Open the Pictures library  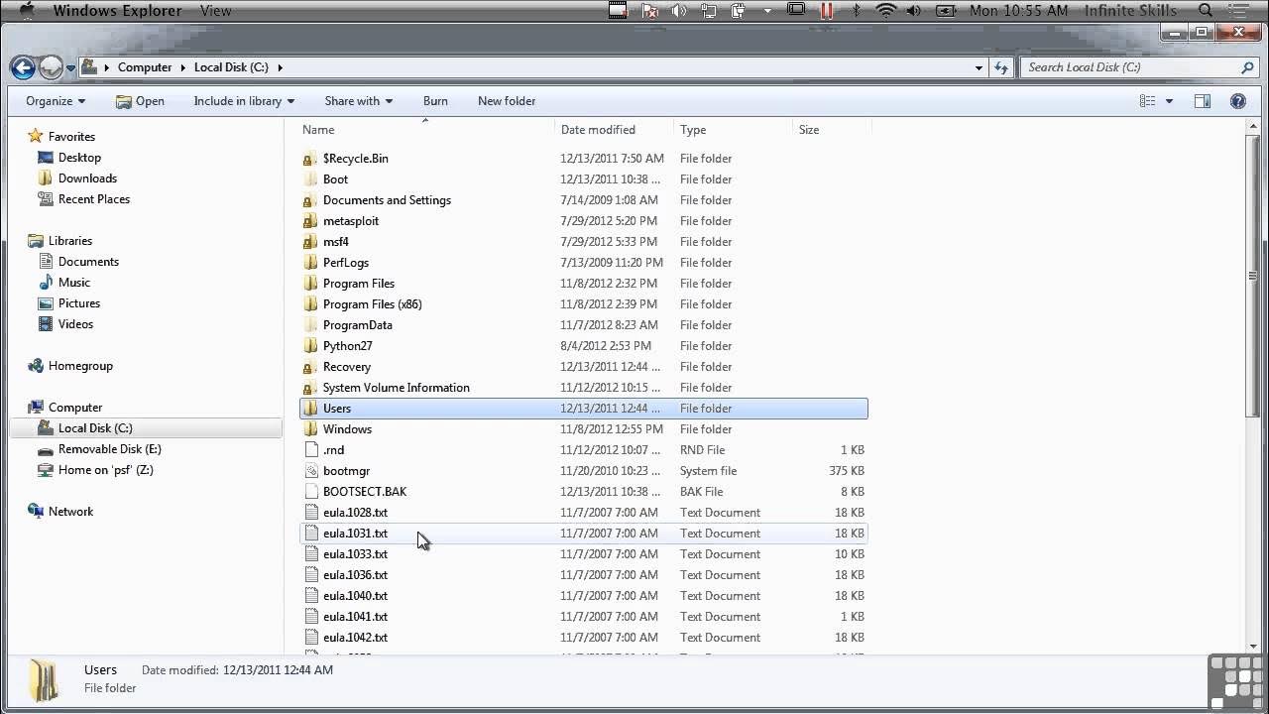click(78, 303)
